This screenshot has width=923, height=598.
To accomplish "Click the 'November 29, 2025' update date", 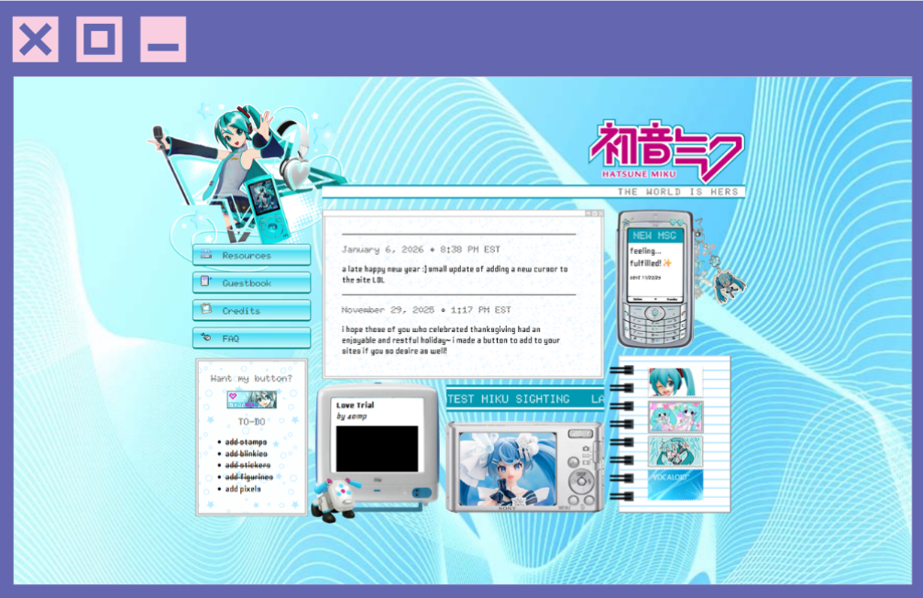I will (x=388, y=309).
